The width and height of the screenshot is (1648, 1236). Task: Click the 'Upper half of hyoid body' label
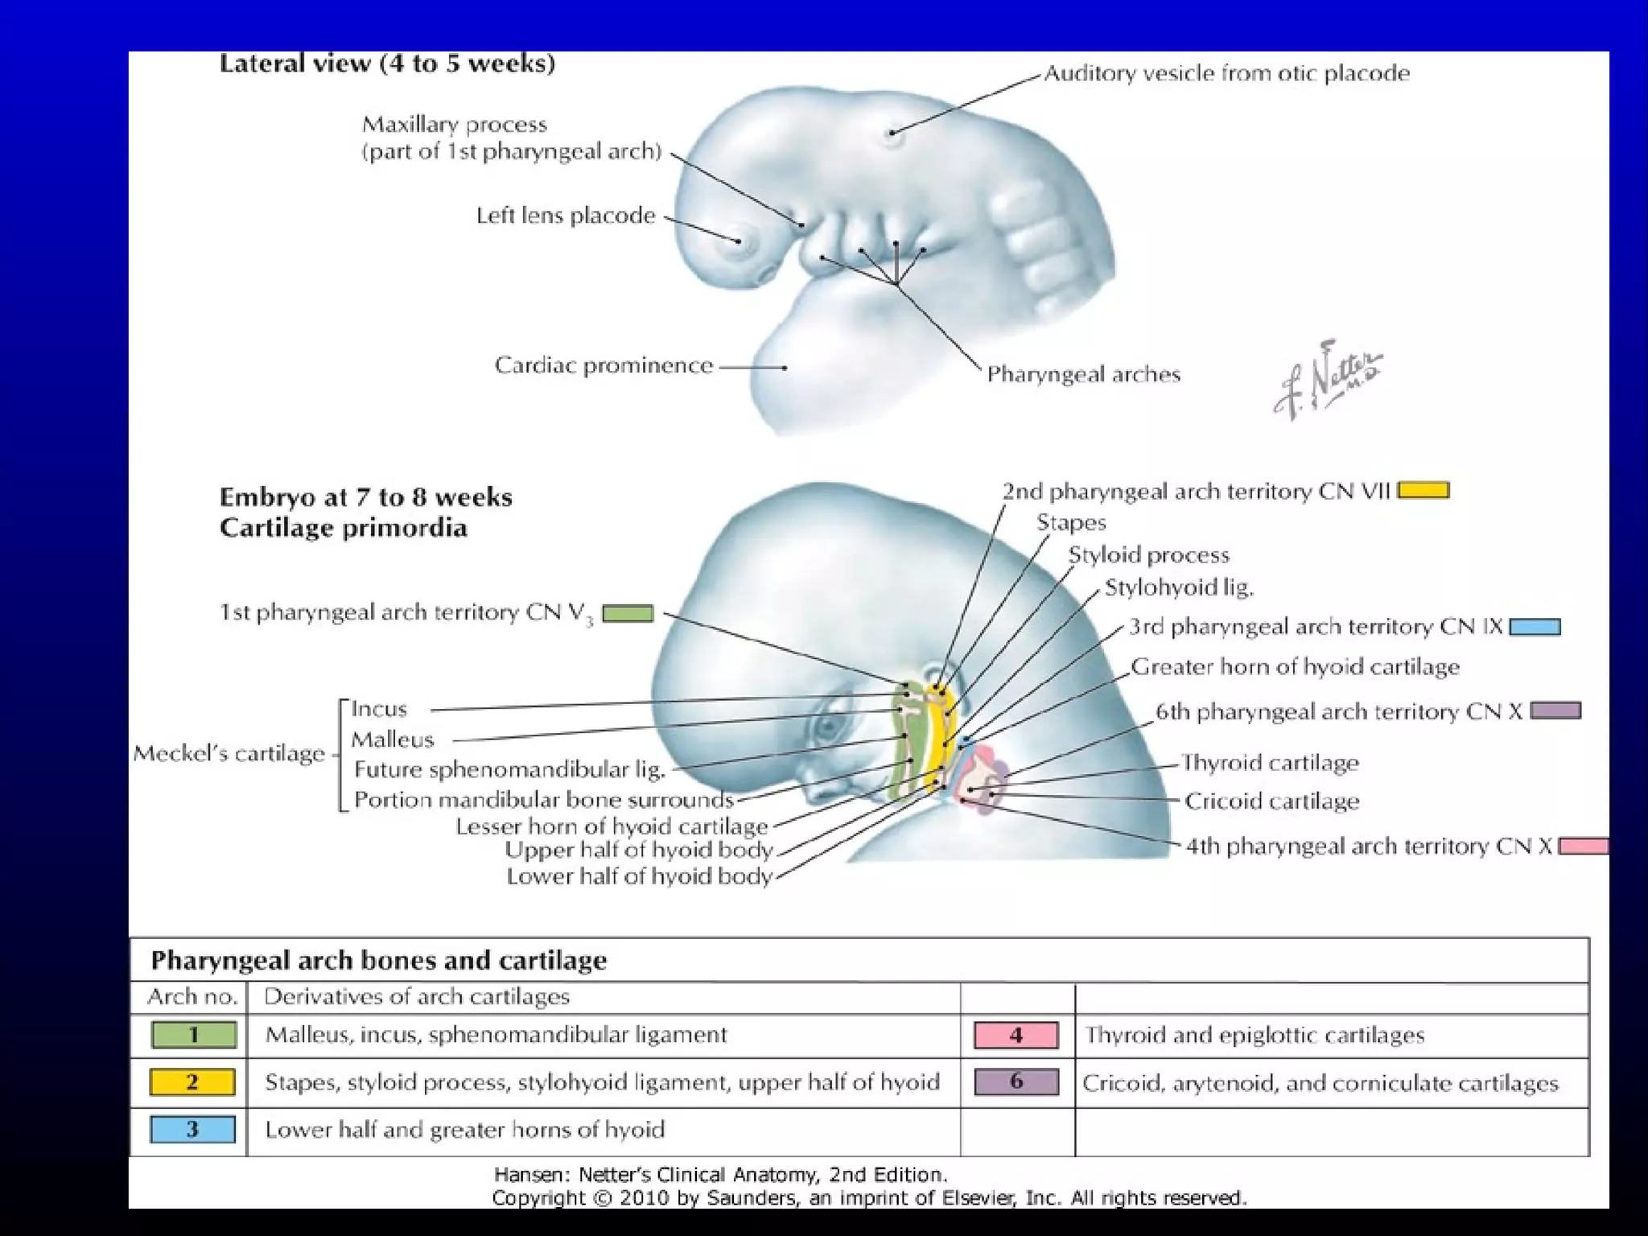coord(639,851)
